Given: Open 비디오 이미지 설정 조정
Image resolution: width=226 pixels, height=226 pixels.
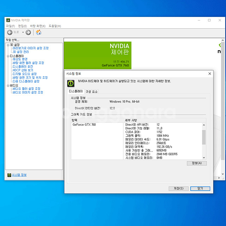Looking at the screenshot, I should click(28, 93).
